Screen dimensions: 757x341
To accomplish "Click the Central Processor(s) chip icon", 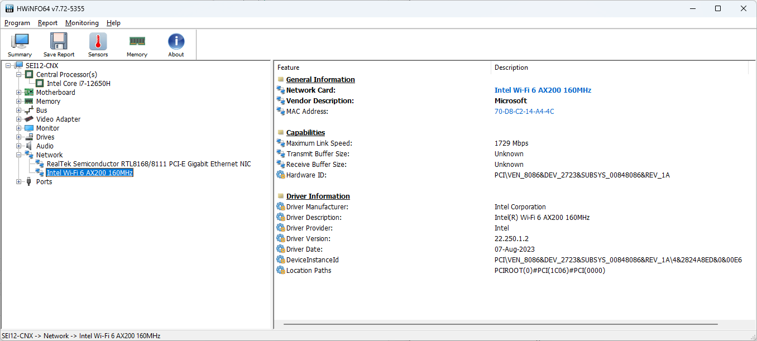I will pyautogui.click(x=29, y=75).
